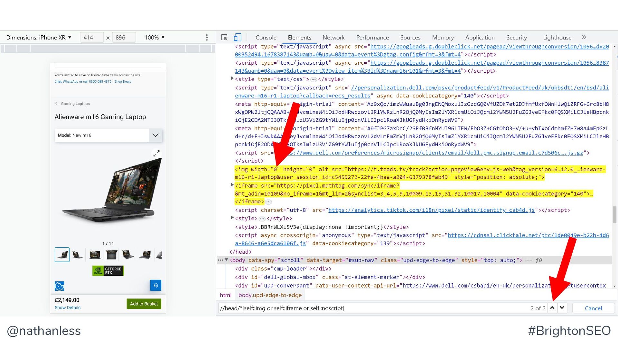
Task: Open the personalization.dell.com productfeed link
Action: click(422, 92)
